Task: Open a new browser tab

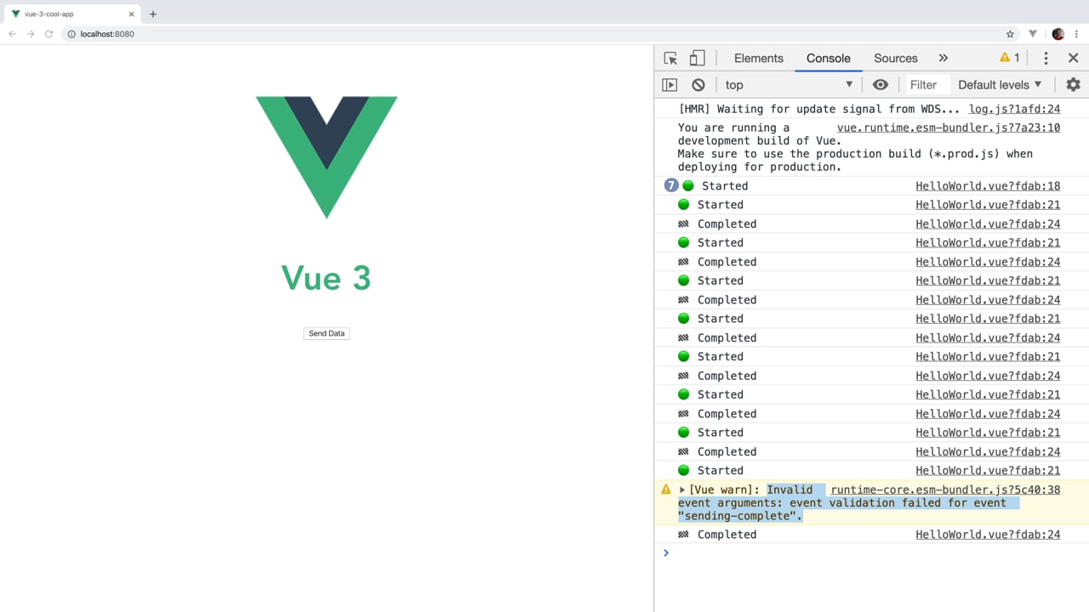Action: 153,14
